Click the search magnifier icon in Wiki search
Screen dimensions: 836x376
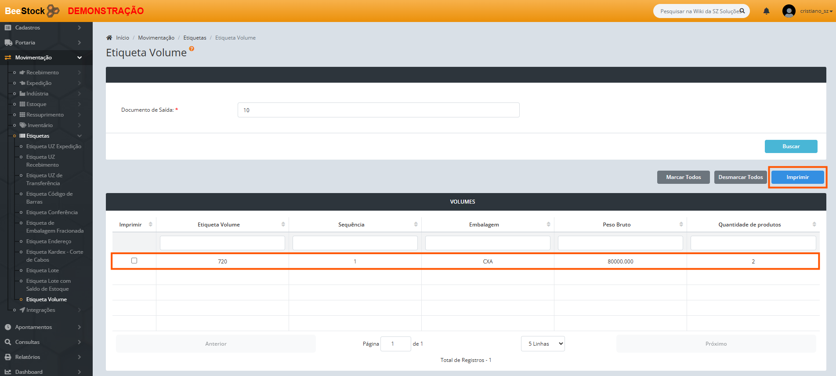pyautogui.click(x=742, y=11)
